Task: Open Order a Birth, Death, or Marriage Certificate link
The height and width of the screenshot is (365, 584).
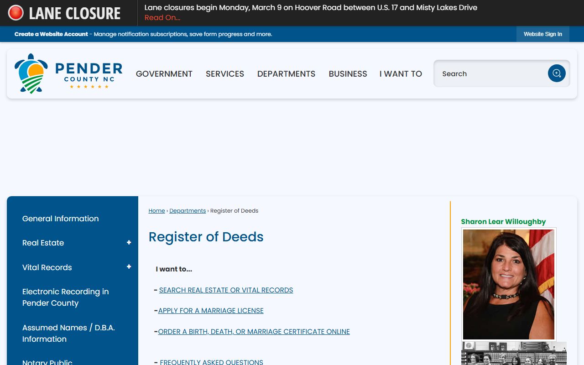Action: (254, 332)
